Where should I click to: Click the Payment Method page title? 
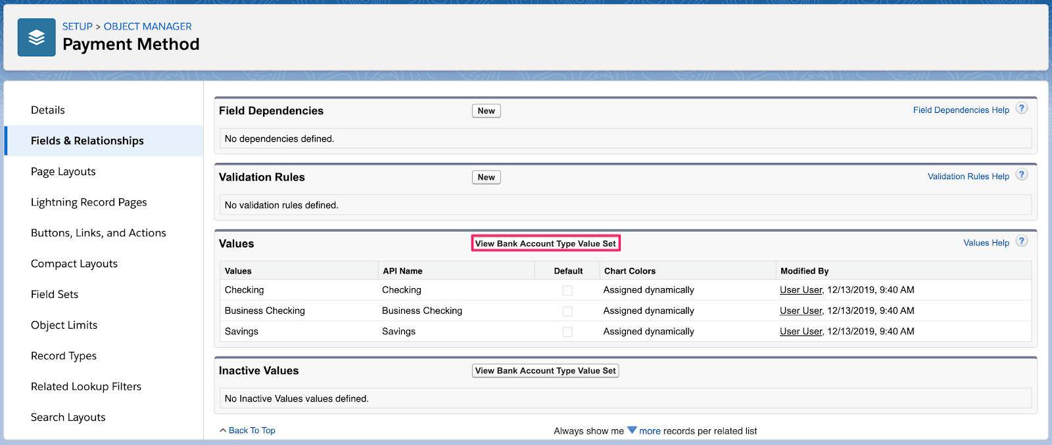[131, 45]
